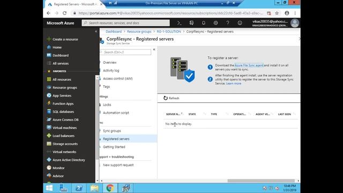Open File Explorer from the taskbar
Screen dimensions: 343x193
tap(94, 188)
